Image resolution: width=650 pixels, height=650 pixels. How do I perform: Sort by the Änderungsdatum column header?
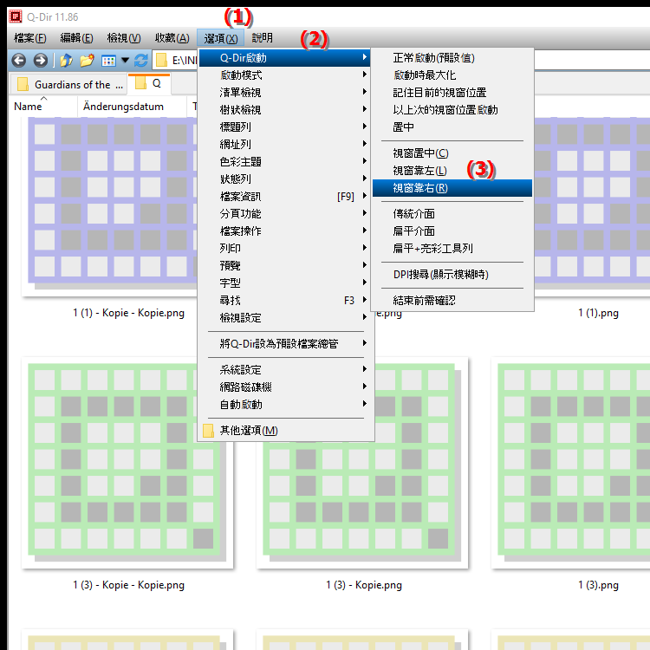pyautogui.click(x=132, y=107)
